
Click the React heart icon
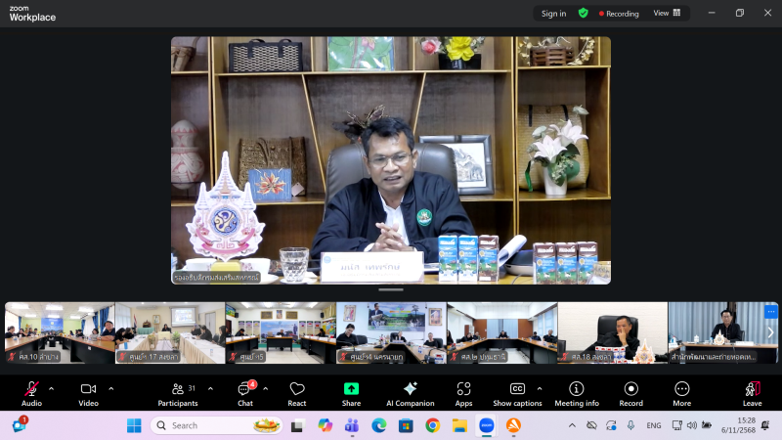coord(297,392)
